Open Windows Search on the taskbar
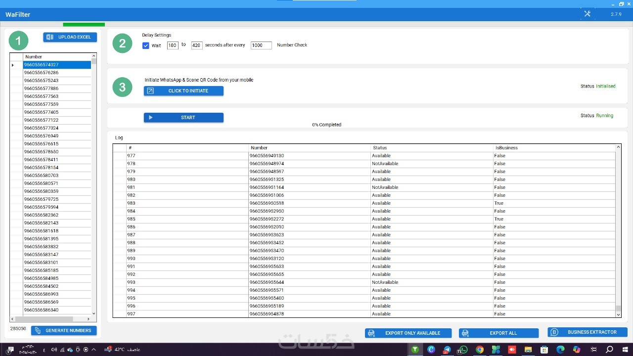 pyautogui.click(x=609, y=350)
